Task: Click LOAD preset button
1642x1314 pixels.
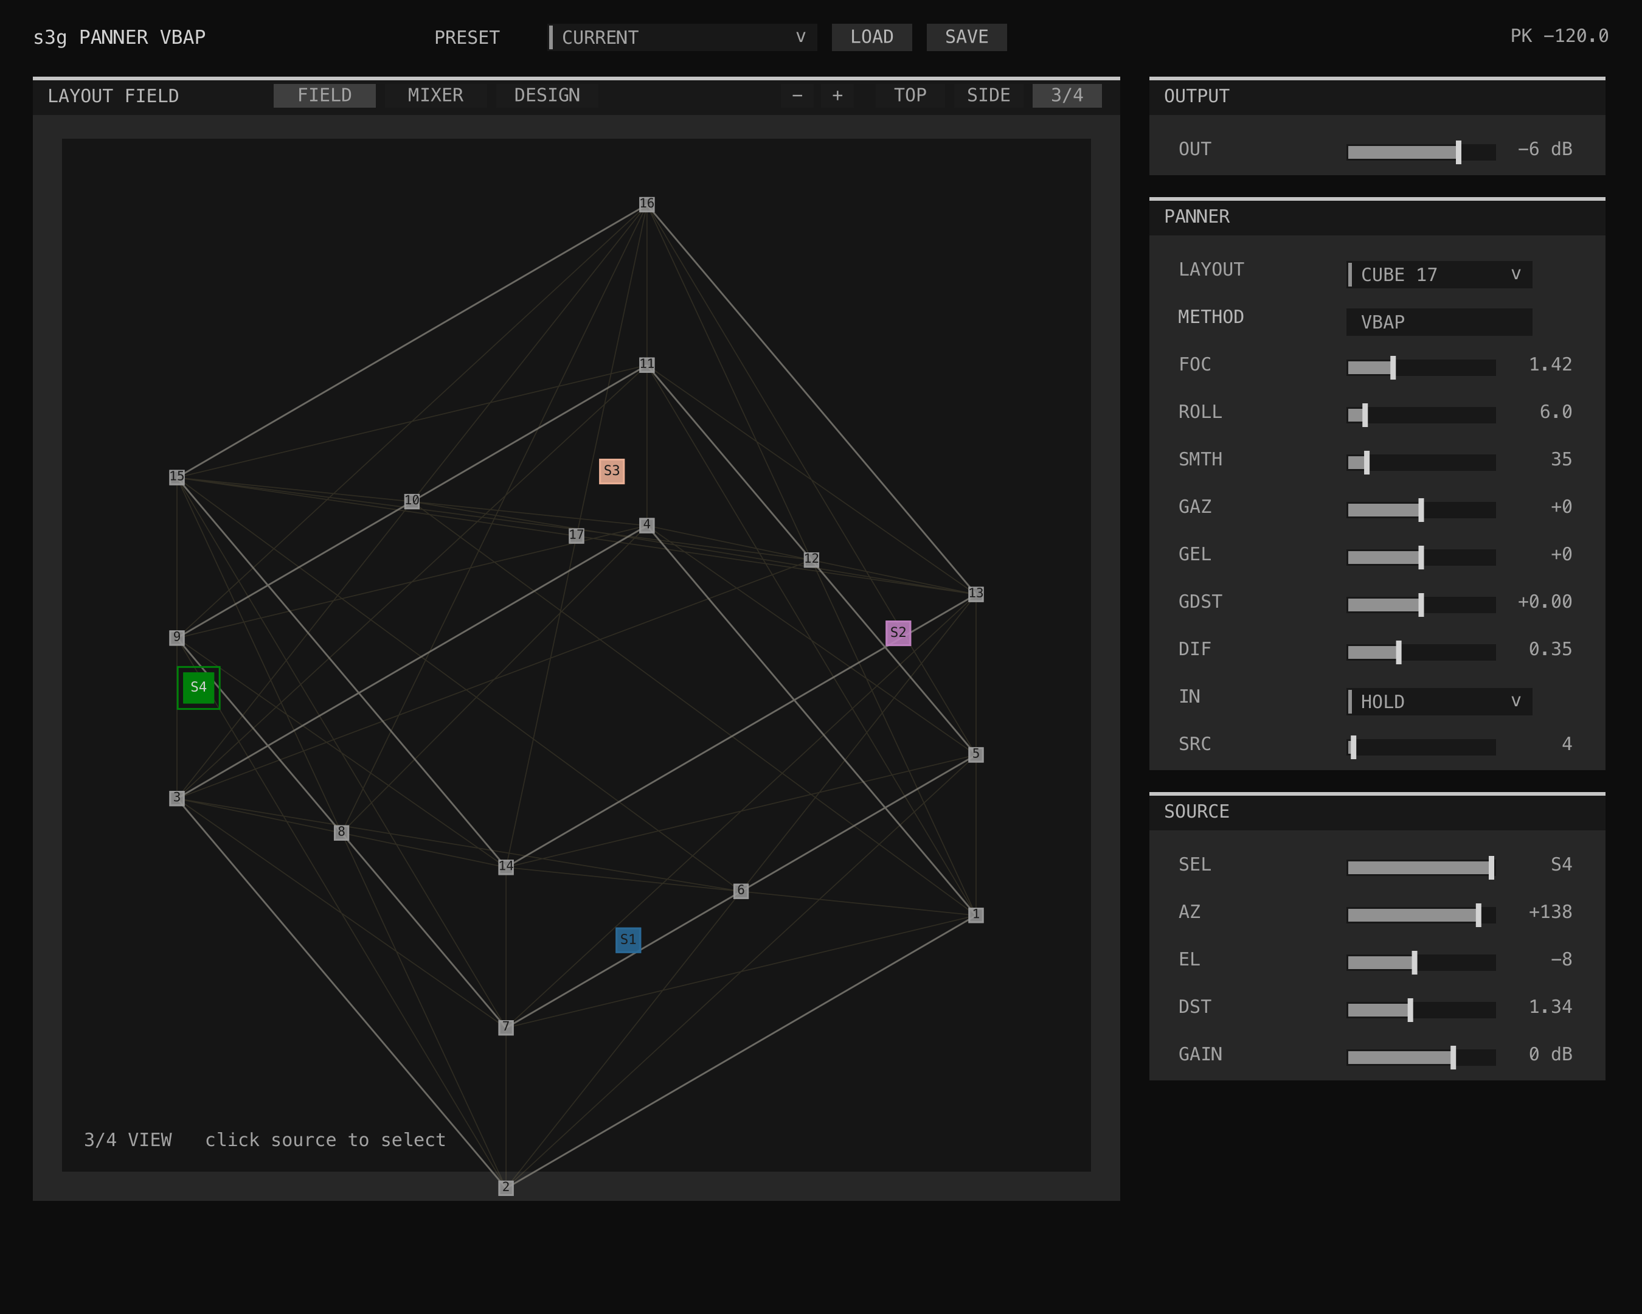Action: click(x=872, y=37)
